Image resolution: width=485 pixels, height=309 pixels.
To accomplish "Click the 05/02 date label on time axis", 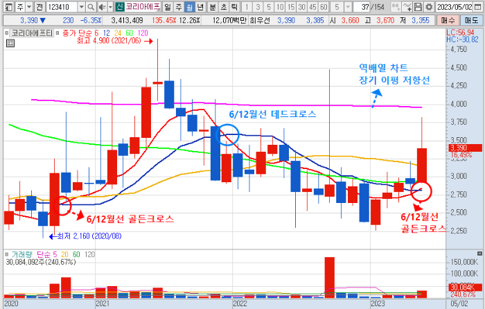I will (x=459, y=303).
